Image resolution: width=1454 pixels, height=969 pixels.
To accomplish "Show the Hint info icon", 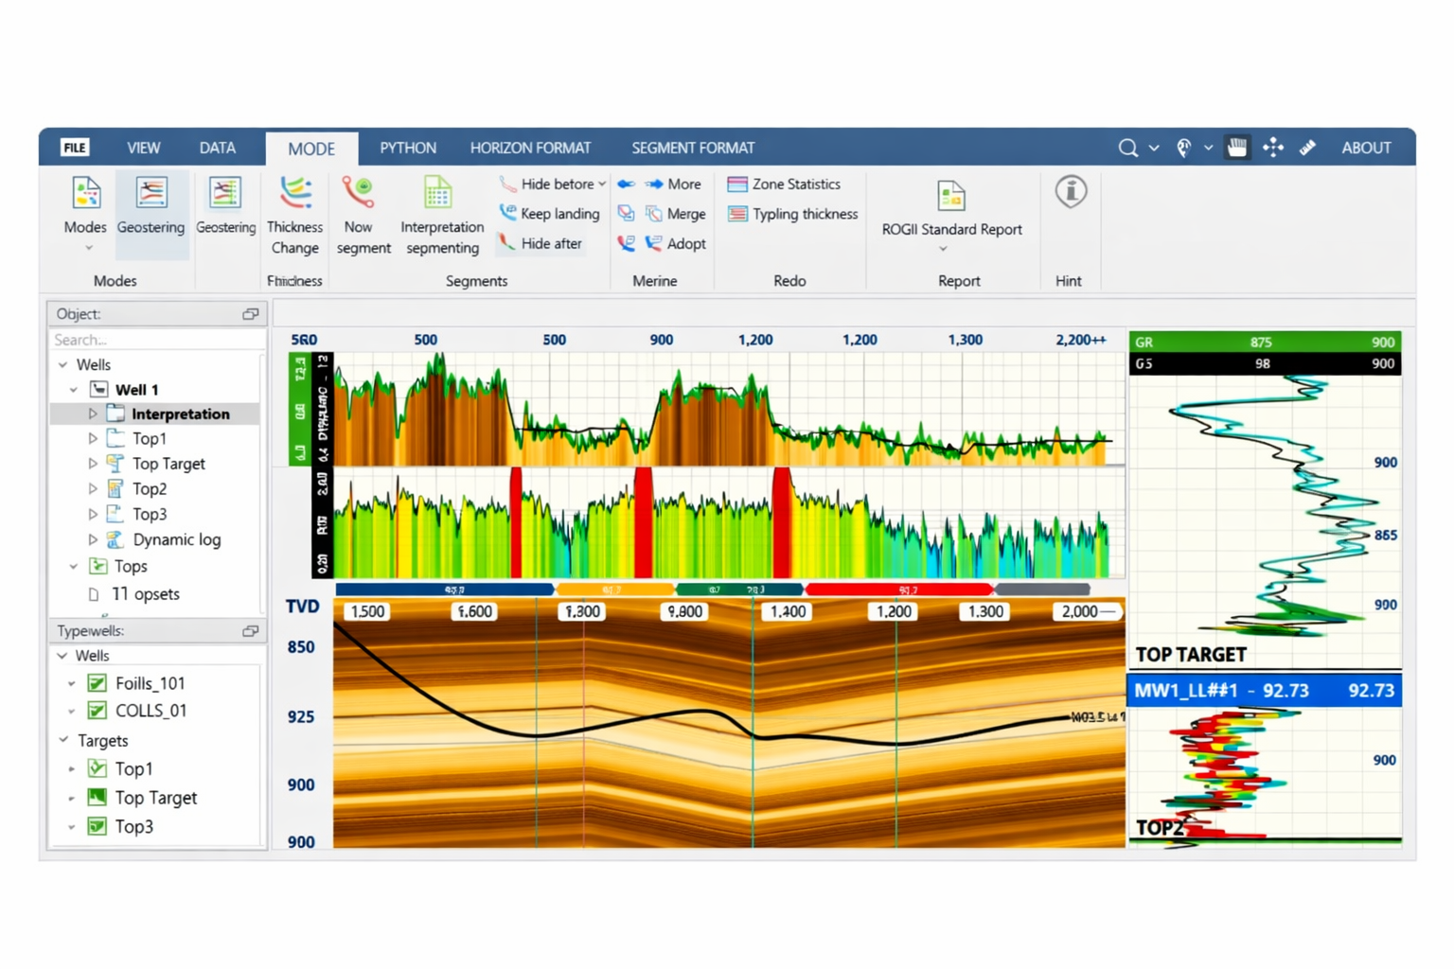I will pyautogui.click(x=1071, y=192).
